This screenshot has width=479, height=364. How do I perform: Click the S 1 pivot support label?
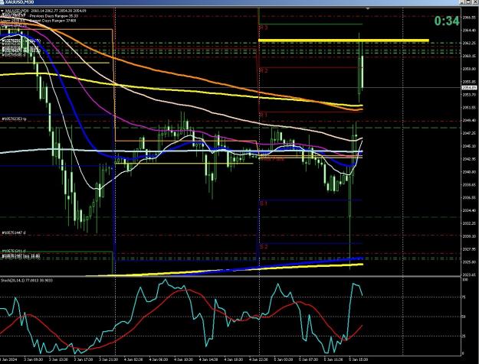coord(264,203)
